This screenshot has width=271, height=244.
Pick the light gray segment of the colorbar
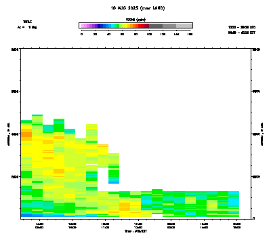point(184,26)
